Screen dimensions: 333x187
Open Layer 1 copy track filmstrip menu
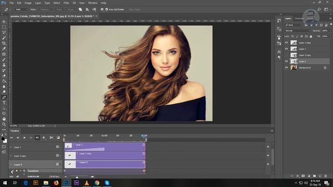(58, 156)
